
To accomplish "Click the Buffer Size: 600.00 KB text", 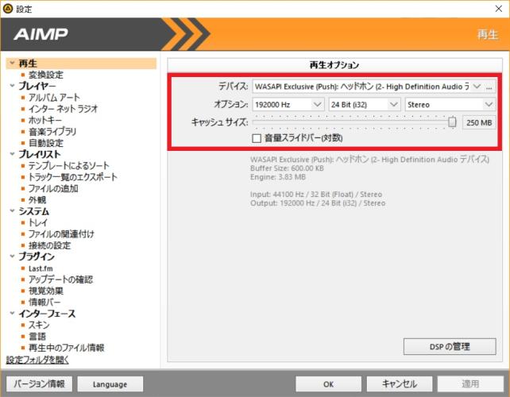I will (x=287, y=168).
